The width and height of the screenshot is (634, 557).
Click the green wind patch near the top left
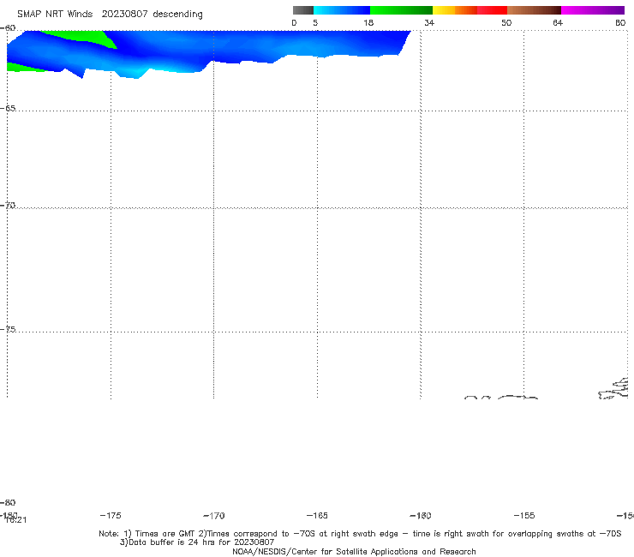(x=85, y=39)
